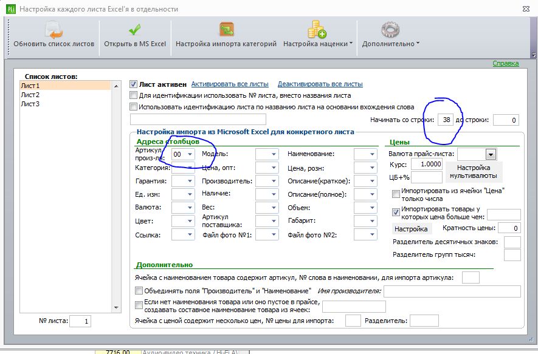538x354 pixels.
Task: Enable using sheet number instead of sheet name
Action: click(134, 95)
